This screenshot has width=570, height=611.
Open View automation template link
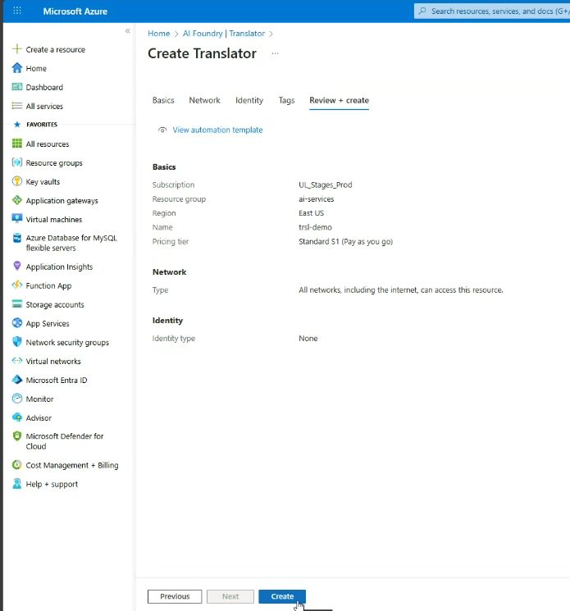click(217, 130)
